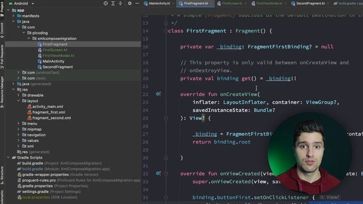Expand the navigation folder
This screenshot has height=204, width=363.
19,135
